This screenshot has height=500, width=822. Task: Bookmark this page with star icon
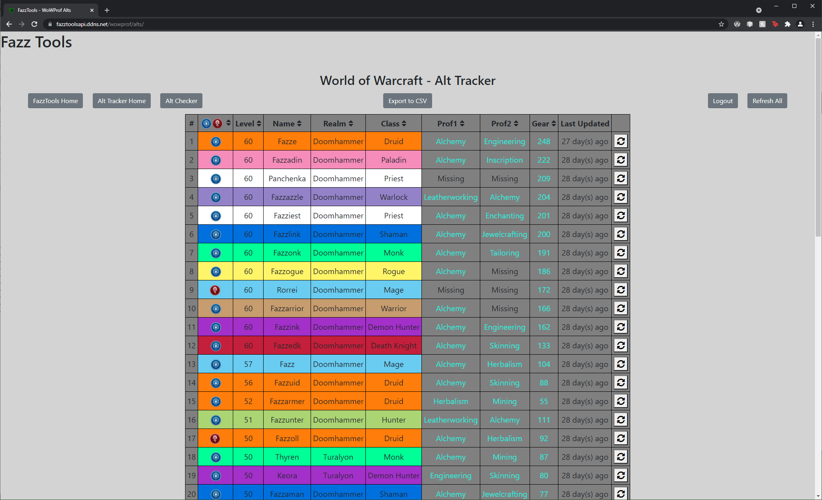click(x=721, y=24)
